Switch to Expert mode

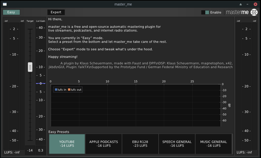click(56, 12)
